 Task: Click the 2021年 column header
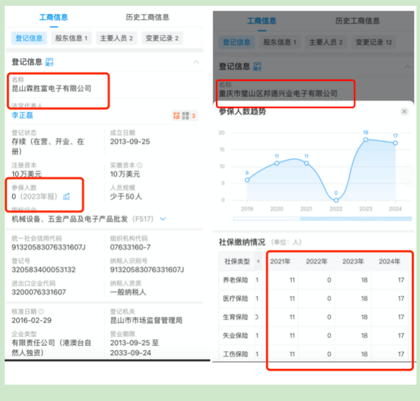point(280,261)
